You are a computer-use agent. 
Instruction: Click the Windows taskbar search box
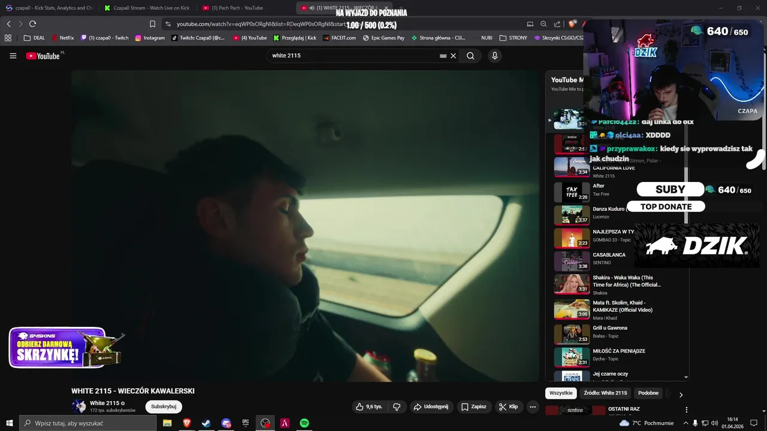coord(87,423)
